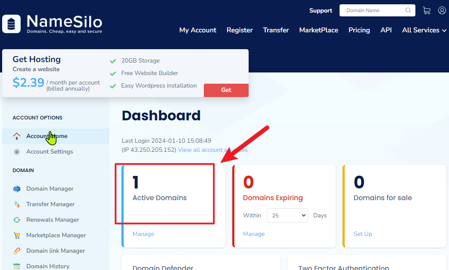Click the Get Hosting heading
Image resolution: width=449 pixels, height=270 pixels.
point(37,60)
